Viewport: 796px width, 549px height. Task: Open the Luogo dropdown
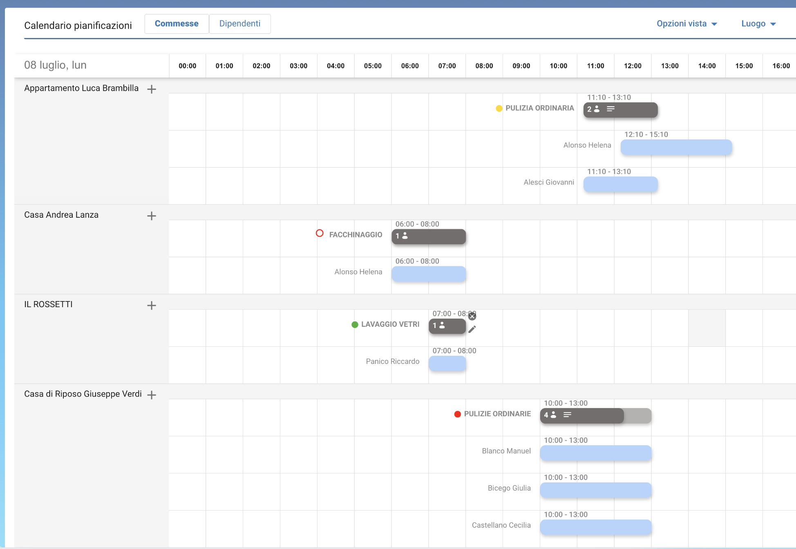pyautogui.click(x=758, y=24)
